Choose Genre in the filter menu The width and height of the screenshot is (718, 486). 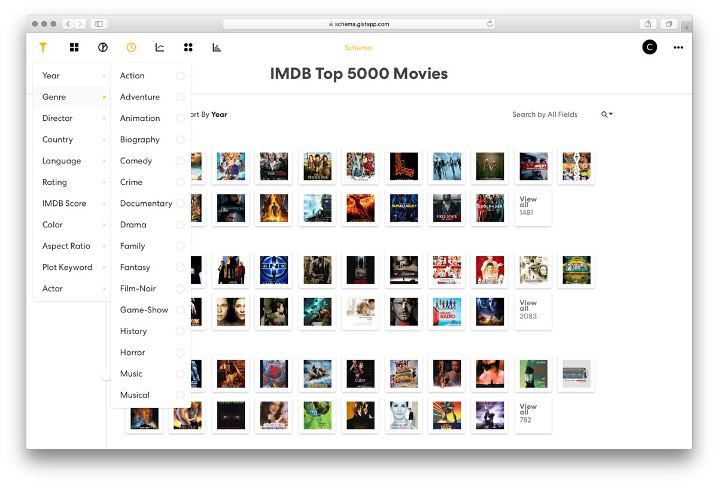(72, 97)
